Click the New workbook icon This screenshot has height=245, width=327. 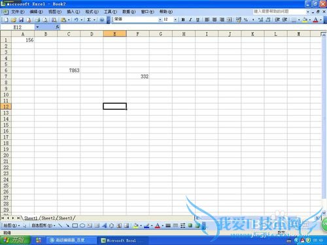6,20
